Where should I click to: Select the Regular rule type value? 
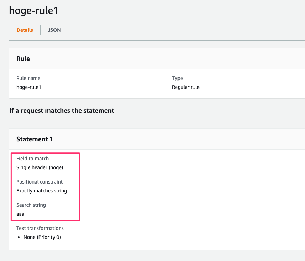click(x=186, y=87)
